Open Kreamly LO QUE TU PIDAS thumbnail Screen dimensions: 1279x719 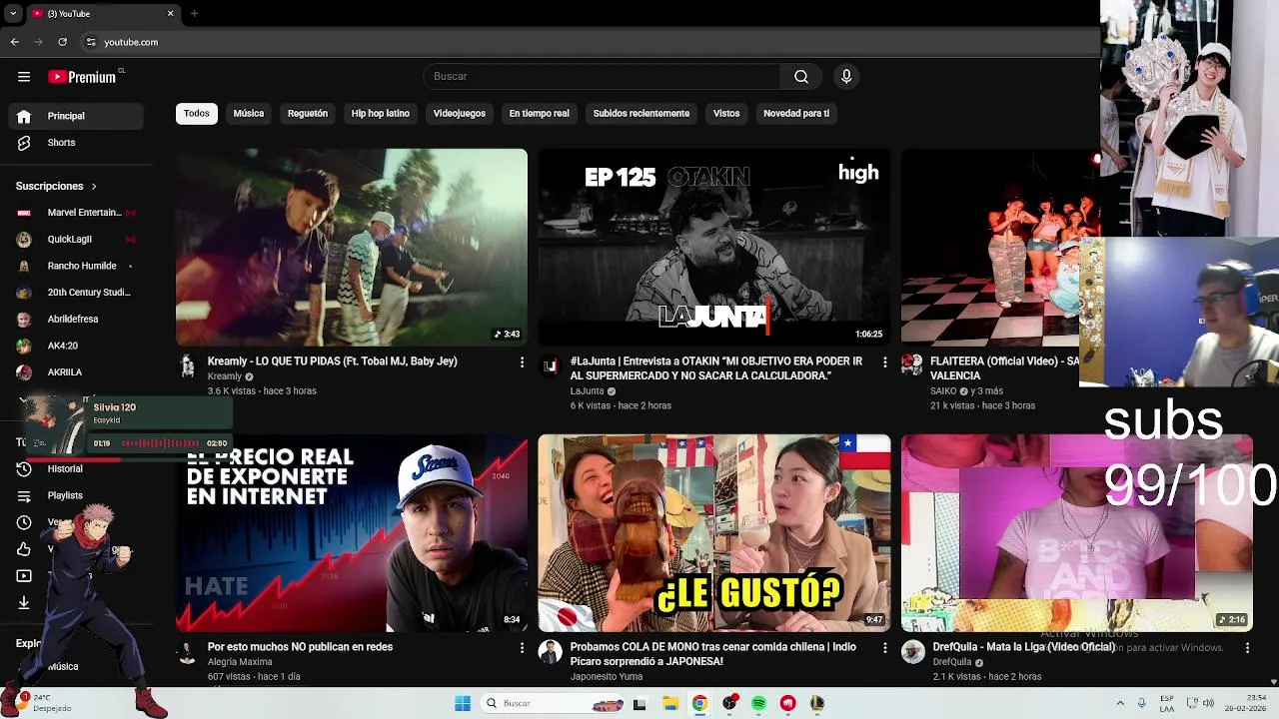pos(352,247)
